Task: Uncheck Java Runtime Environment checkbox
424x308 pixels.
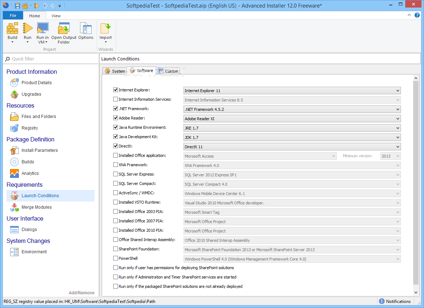Action: click(115, 127)
